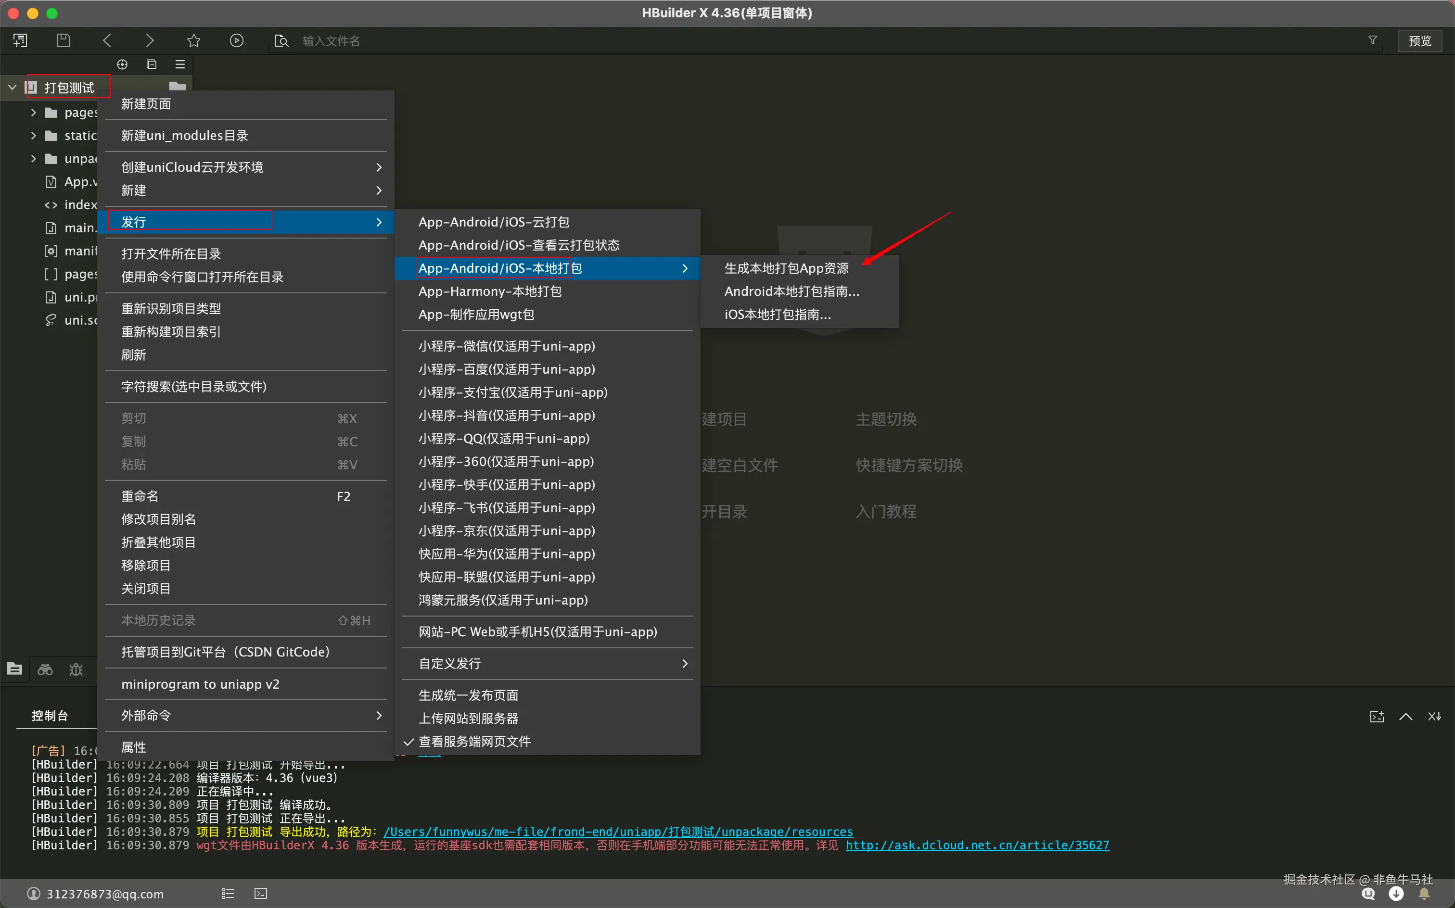
Task: Open the binoculars search panel icon
Action: (45, 669)
